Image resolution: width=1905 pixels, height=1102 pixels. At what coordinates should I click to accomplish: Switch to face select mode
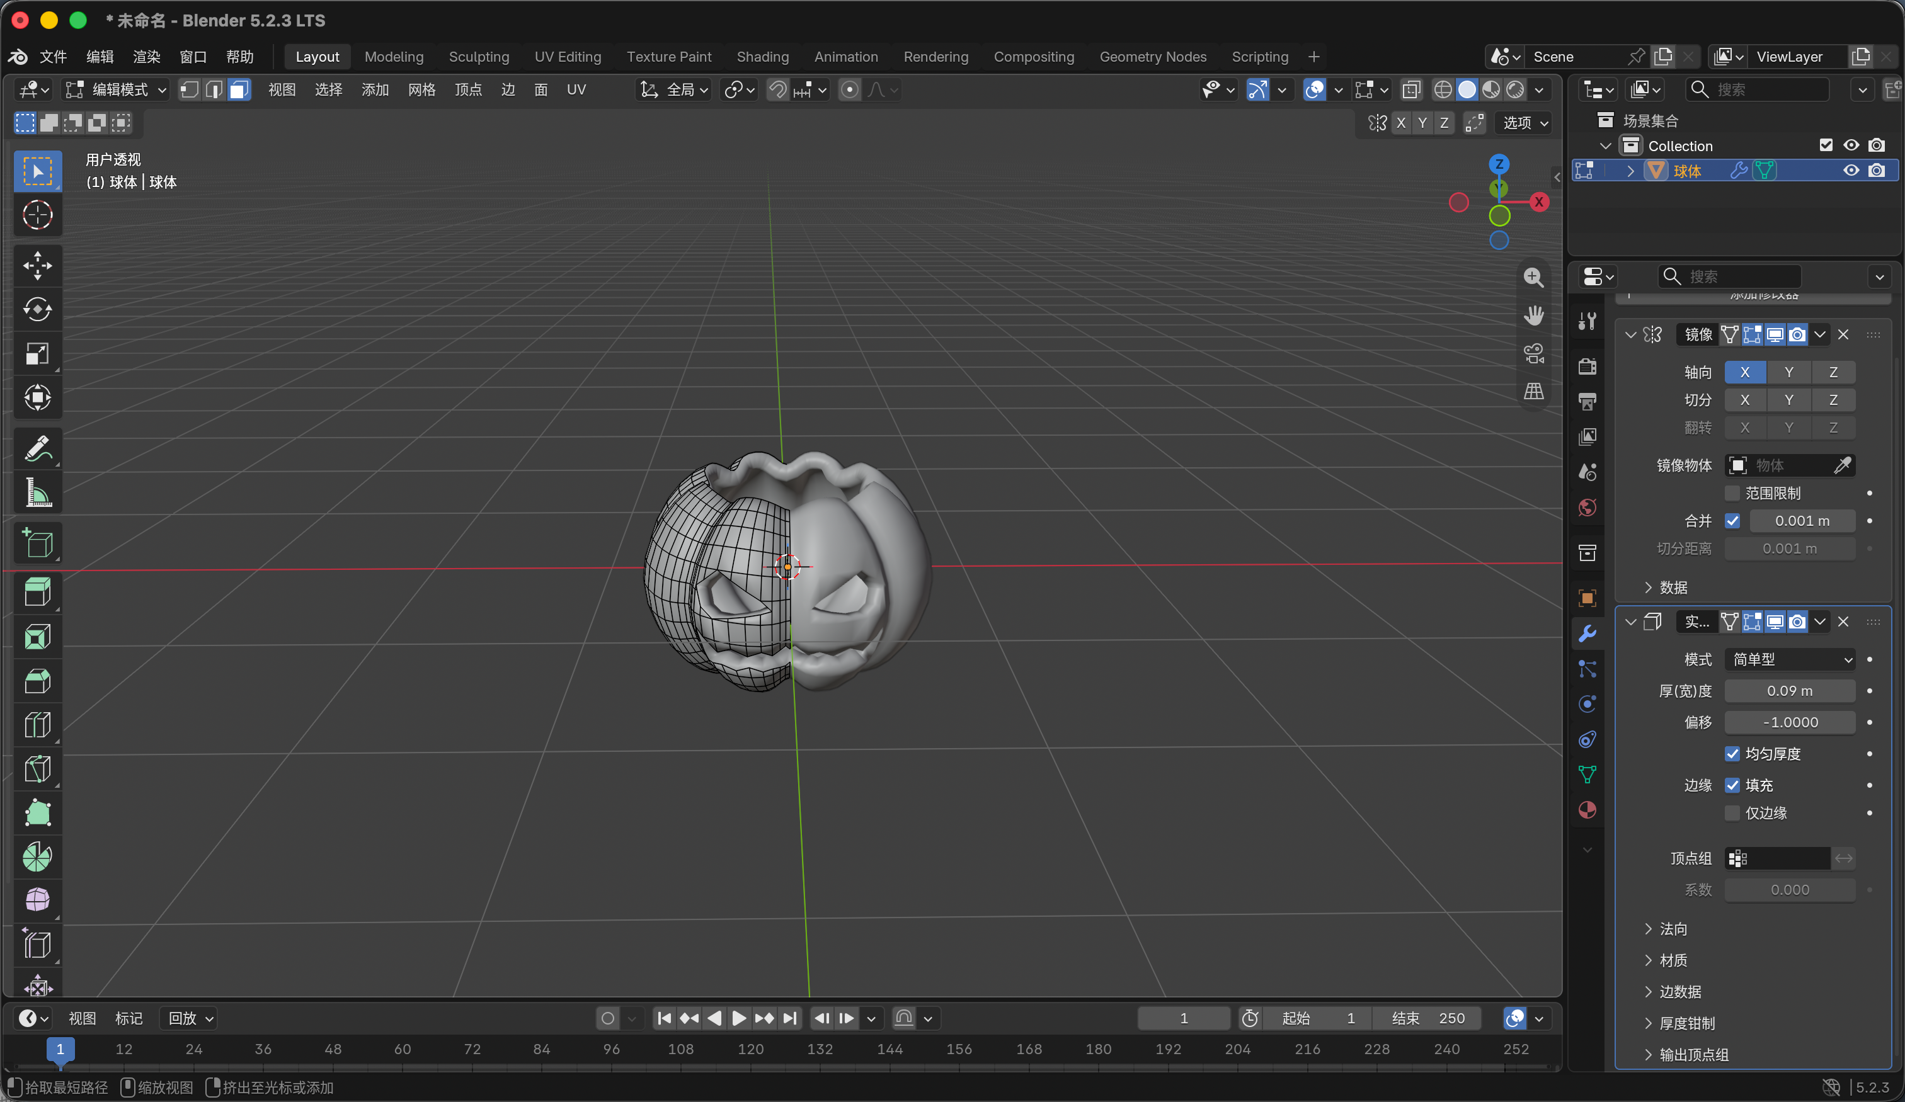point(239,90)
